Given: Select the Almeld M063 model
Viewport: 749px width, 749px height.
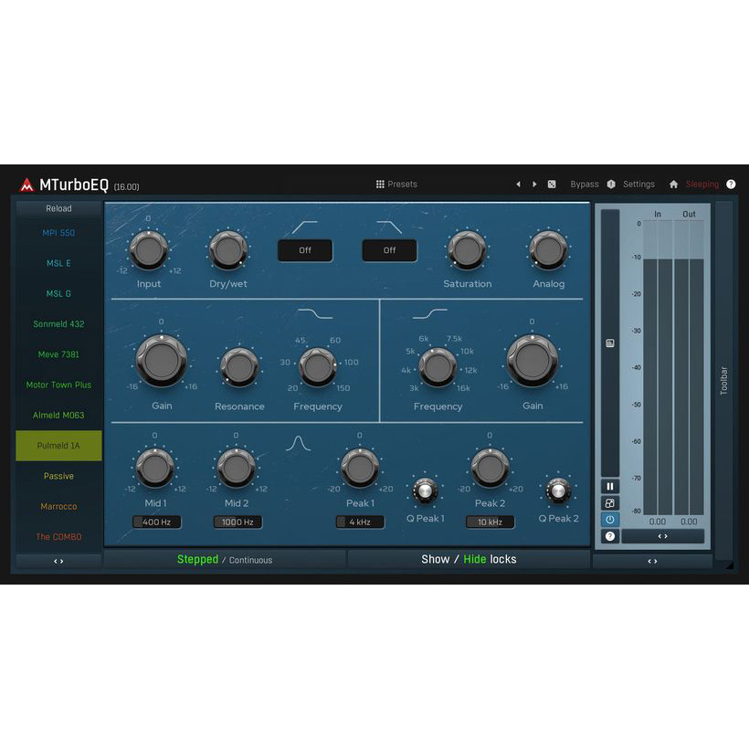Looking at the screenshot, I should [58, 415].
